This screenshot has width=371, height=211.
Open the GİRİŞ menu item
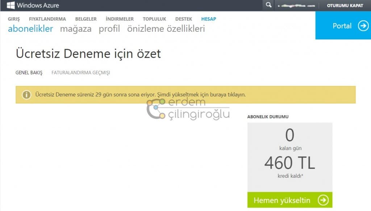[14, 19]
